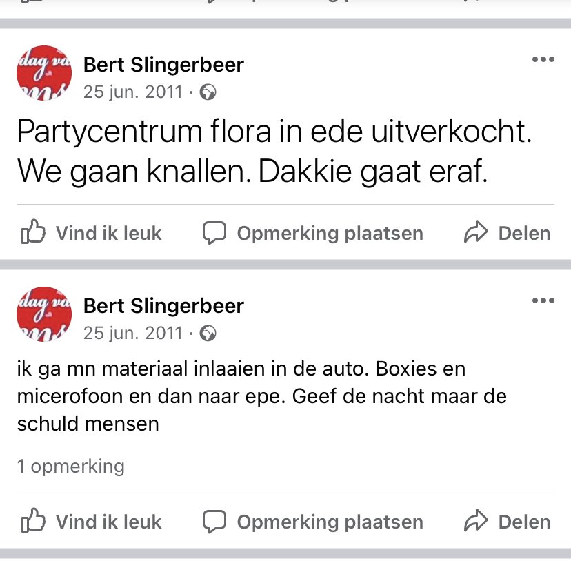Click the '25 jun. 2011' timestamp on the materiaal post
Viewport: 571px width, 563px height.
[x=133, y=334]
